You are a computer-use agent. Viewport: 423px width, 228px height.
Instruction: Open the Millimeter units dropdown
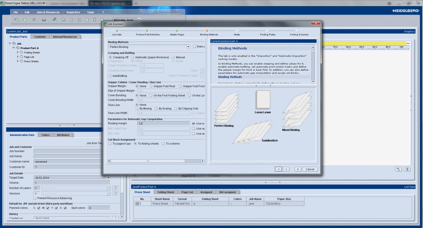click(139, 20)
